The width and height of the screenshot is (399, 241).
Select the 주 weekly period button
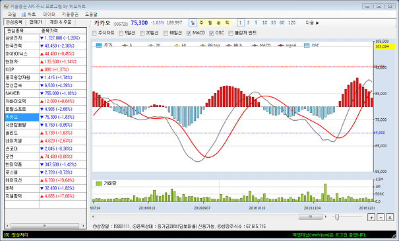[x=202, y=23]
